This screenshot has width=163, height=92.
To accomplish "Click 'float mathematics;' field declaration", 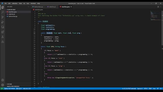I will click(x=48, y=25).
